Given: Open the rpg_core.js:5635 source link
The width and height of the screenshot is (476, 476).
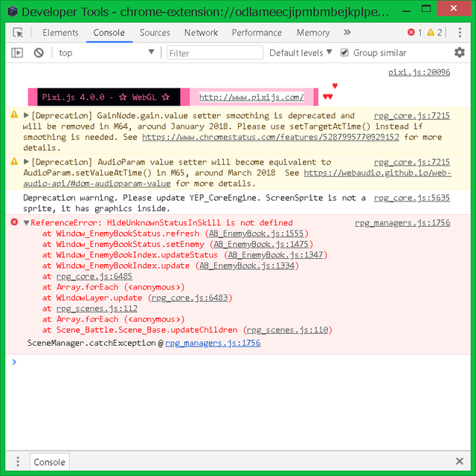Looking at the screenshot, I should pyautogui.click(x=411, y=198).
